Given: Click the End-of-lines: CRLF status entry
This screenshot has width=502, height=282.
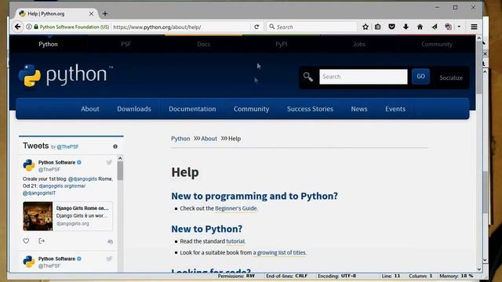Looking at the screenshot, I should tap(286, 276).
